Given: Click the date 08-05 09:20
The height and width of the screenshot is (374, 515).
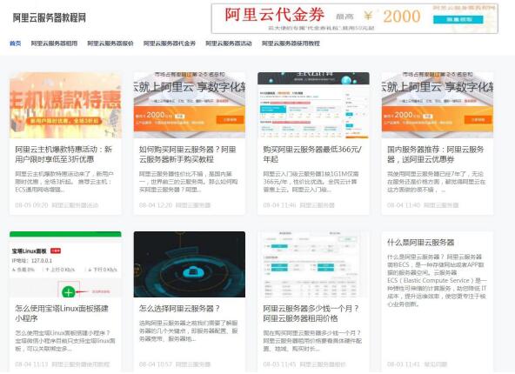Looking at the screenshot, I should pyautogui.click(x=31, y=205).
